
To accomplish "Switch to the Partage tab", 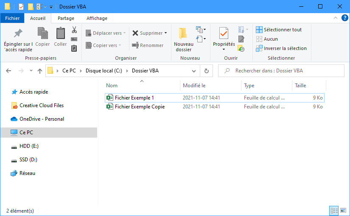I will 66,18.
